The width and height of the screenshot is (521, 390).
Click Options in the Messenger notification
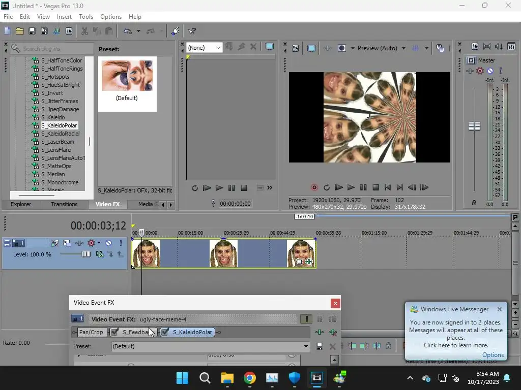493,355
